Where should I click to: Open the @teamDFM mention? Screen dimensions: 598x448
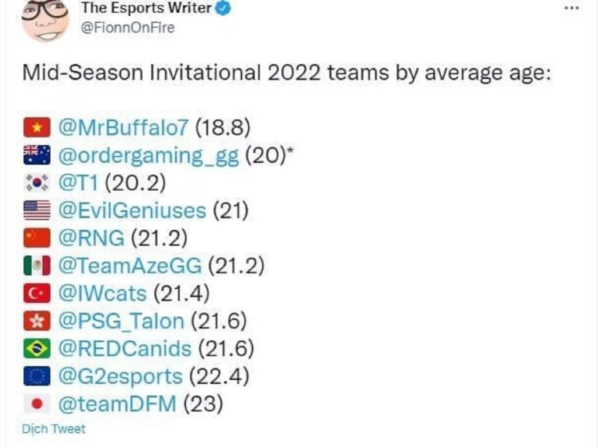(117, 404)
